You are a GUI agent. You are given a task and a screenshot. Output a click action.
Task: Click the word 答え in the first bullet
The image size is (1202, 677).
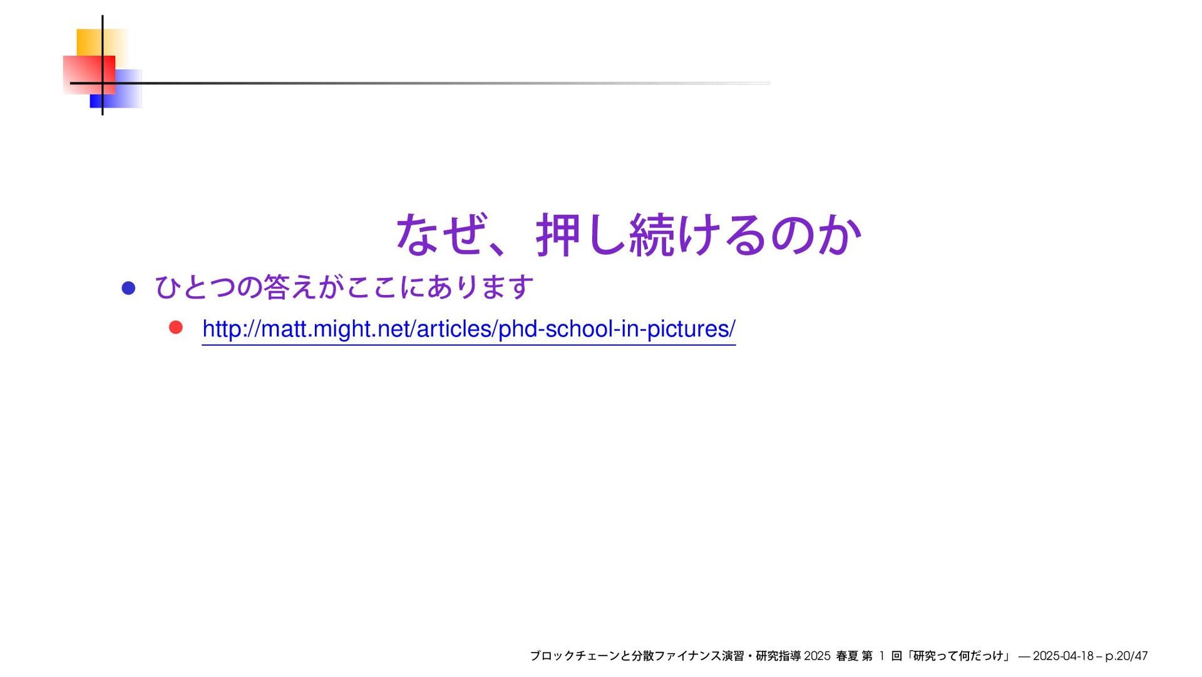click(x=290, y=287)
